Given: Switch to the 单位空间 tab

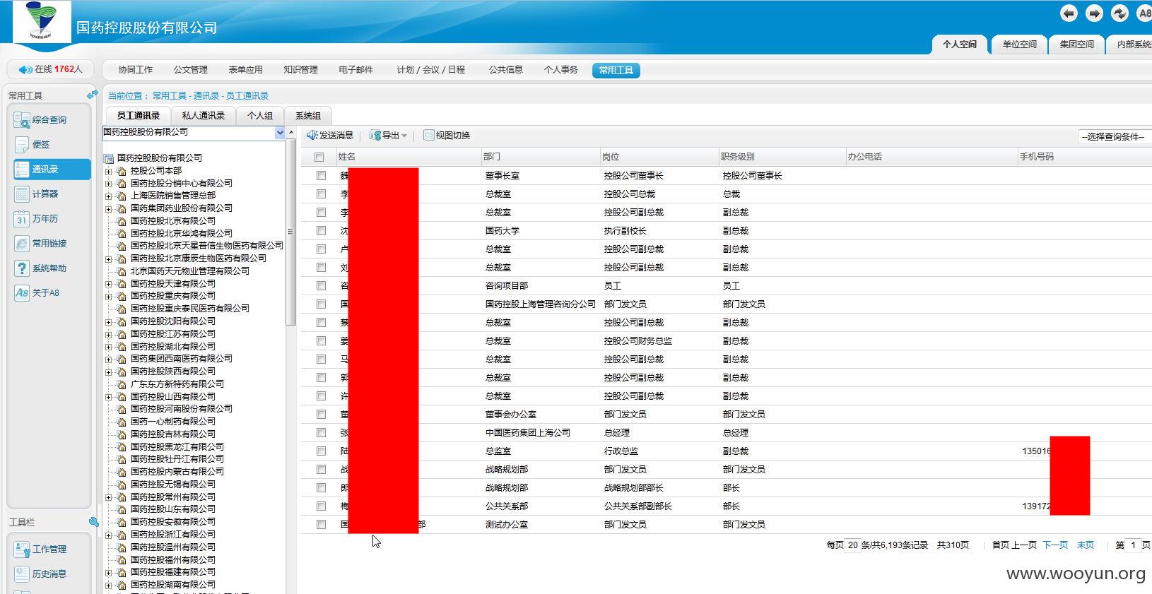Looking at the screenshot, I should pyautogui.click(x=1019, y=44).
